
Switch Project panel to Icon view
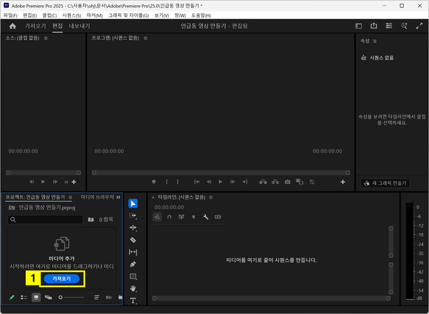click(36, 297)
